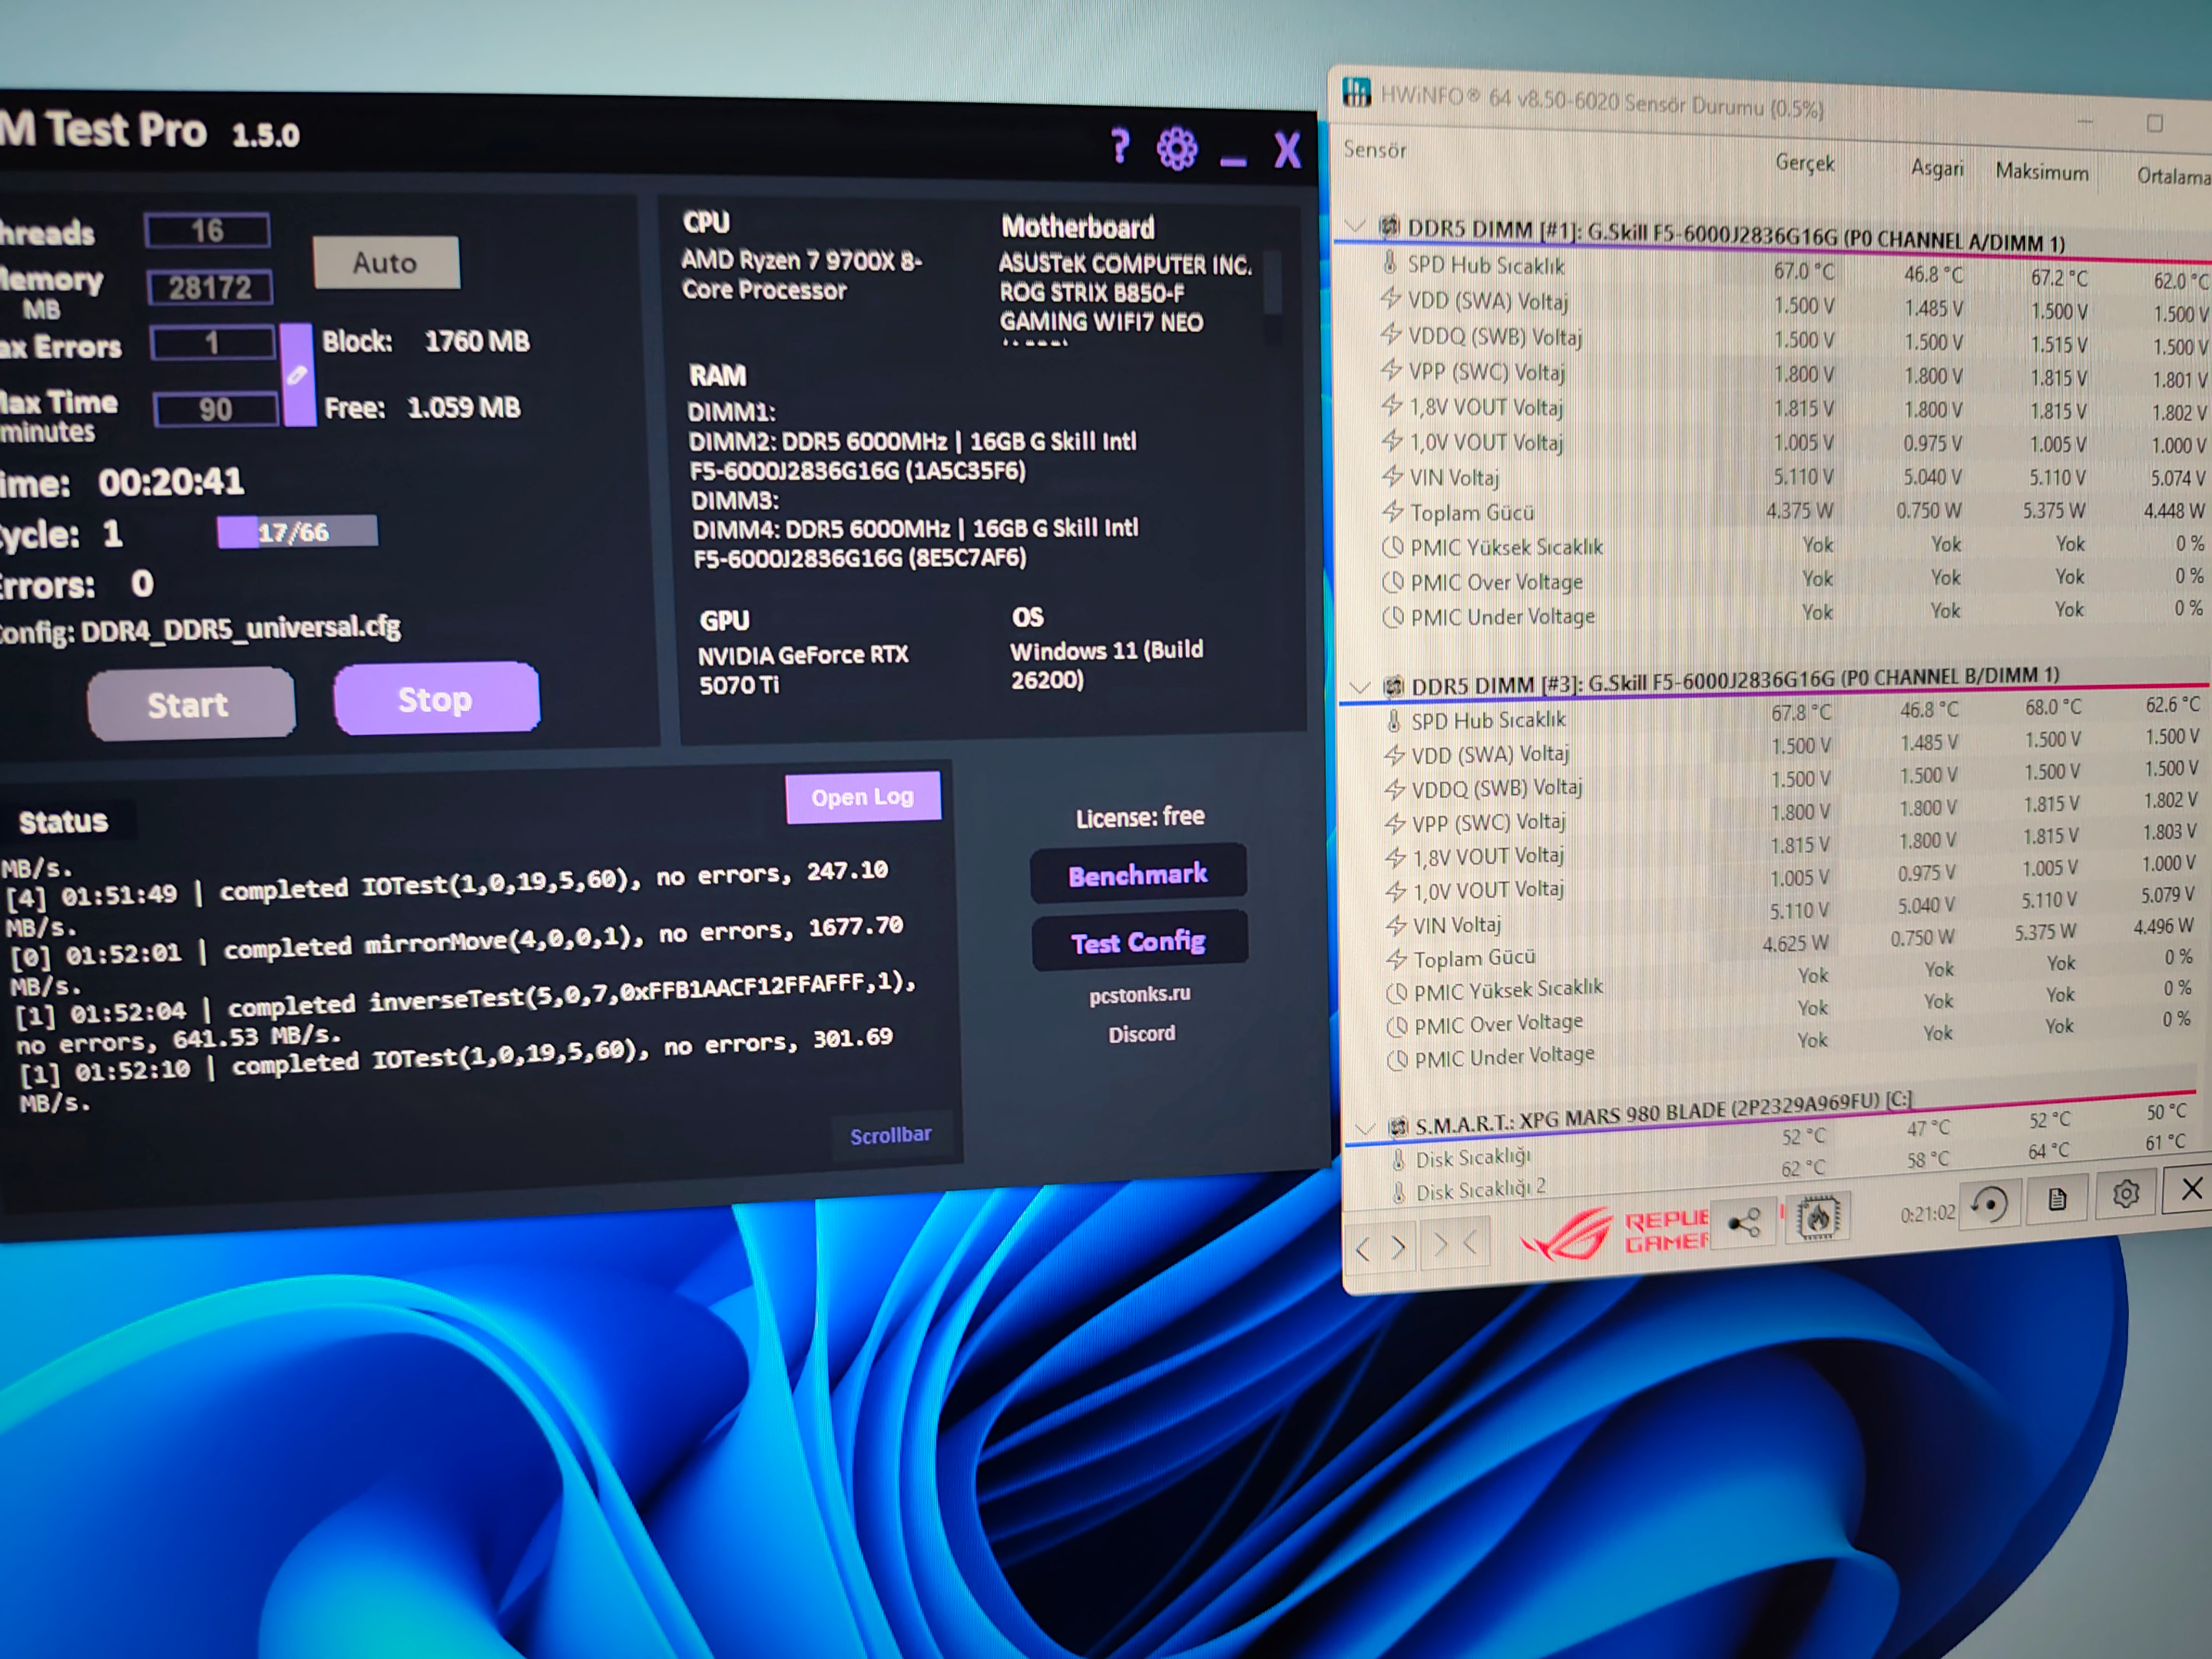The height and width of the screenshot is (1659, 2212).
Task: Click the Auto memory button
Action: click(386, 263)
